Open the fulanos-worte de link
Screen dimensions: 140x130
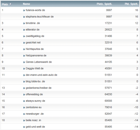click(35, 10)
